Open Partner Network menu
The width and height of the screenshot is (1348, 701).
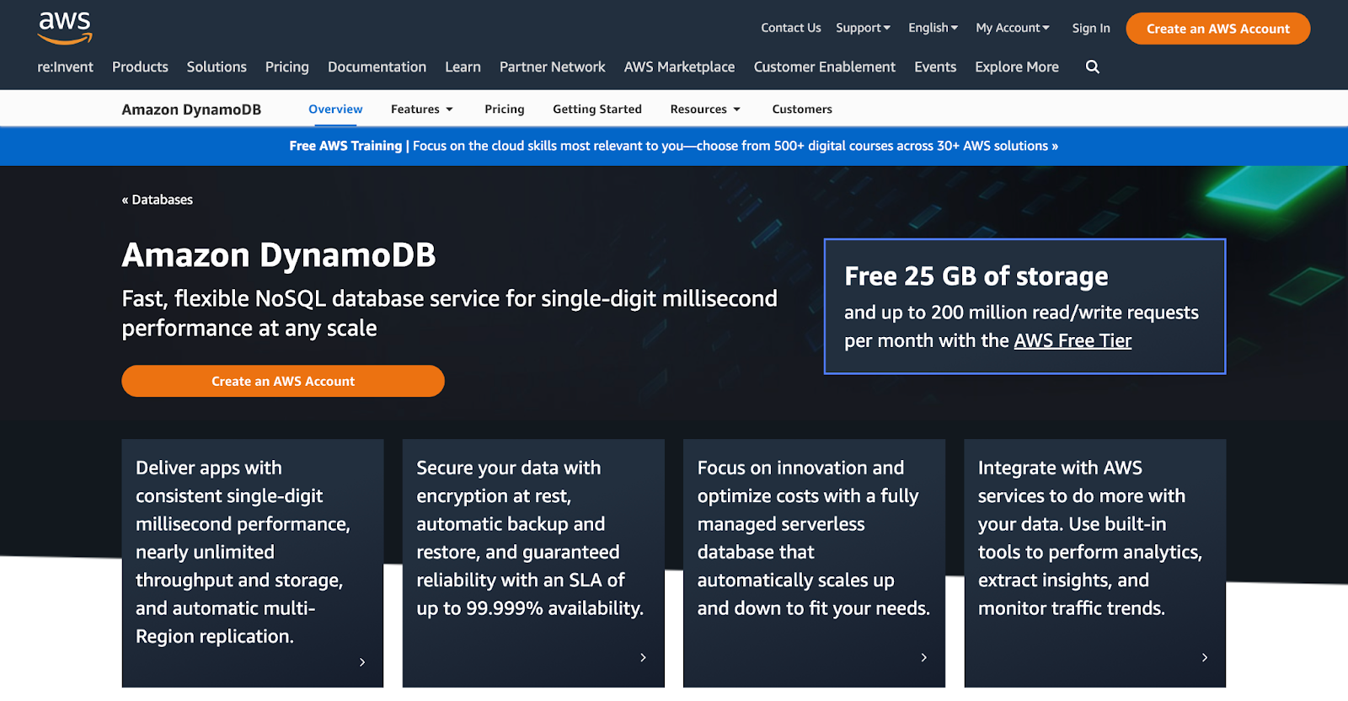click(x=552, y=67)
